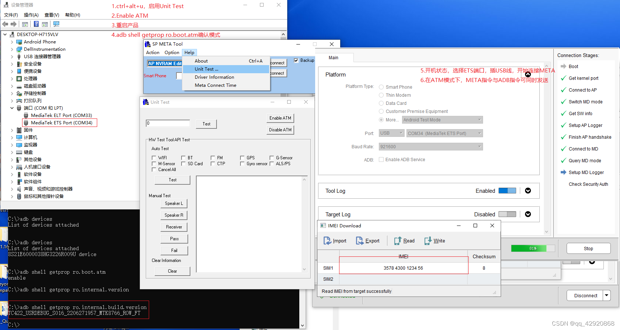This screenshot has height=330, width=620.
Task: Click the 声音、视频和游戏控制器 speaker icon
Action: tap(19, 189)
